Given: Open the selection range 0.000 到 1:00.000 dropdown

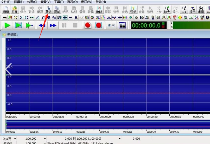Looking at the screenshot, I should (x=120, y=139).
